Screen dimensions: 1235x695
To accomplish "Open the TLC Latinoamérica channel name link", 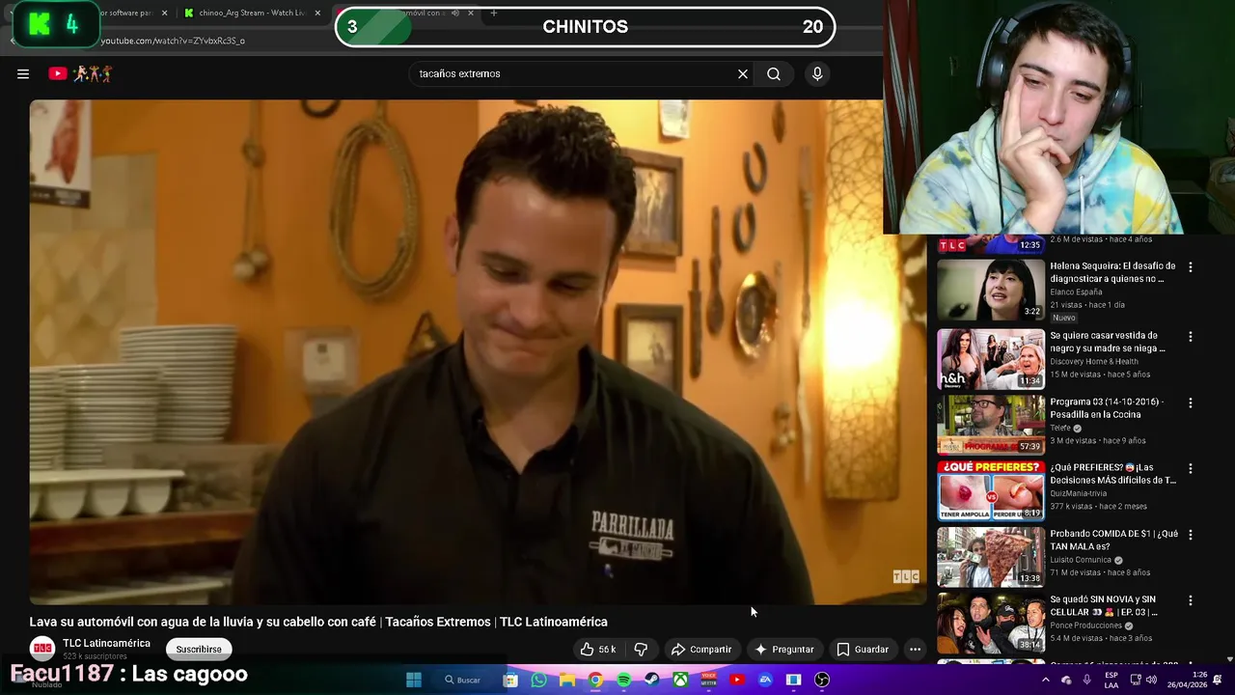I will click(106, 643).
